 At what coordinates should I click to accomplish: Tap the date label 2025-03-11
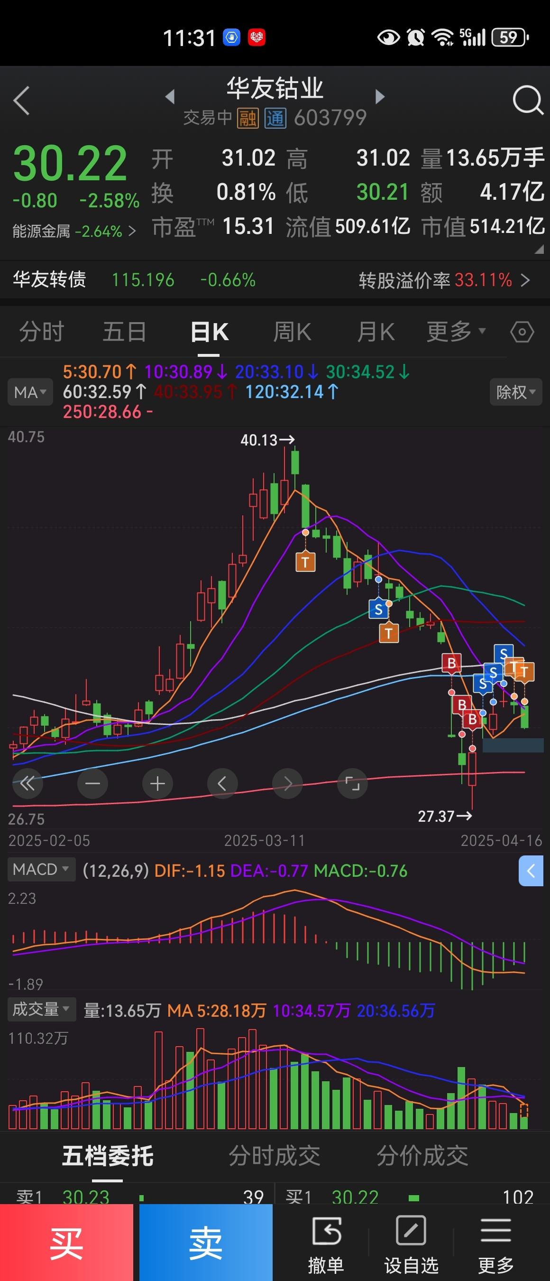264,840
